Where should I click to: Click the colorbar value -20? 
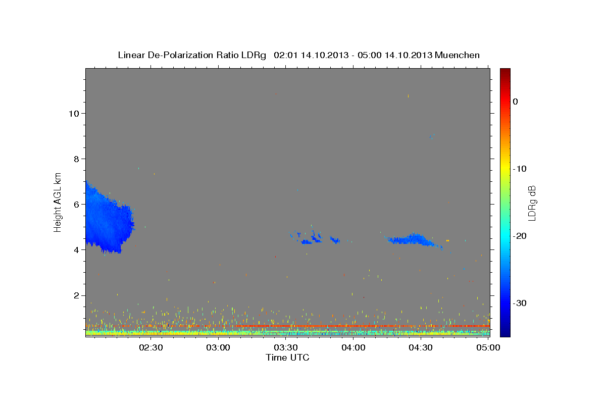click(x=520, y=236)
